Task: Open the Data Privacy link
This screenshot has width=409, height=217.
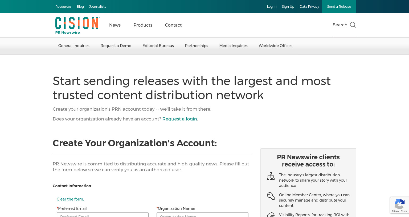Action: point(309,7)
